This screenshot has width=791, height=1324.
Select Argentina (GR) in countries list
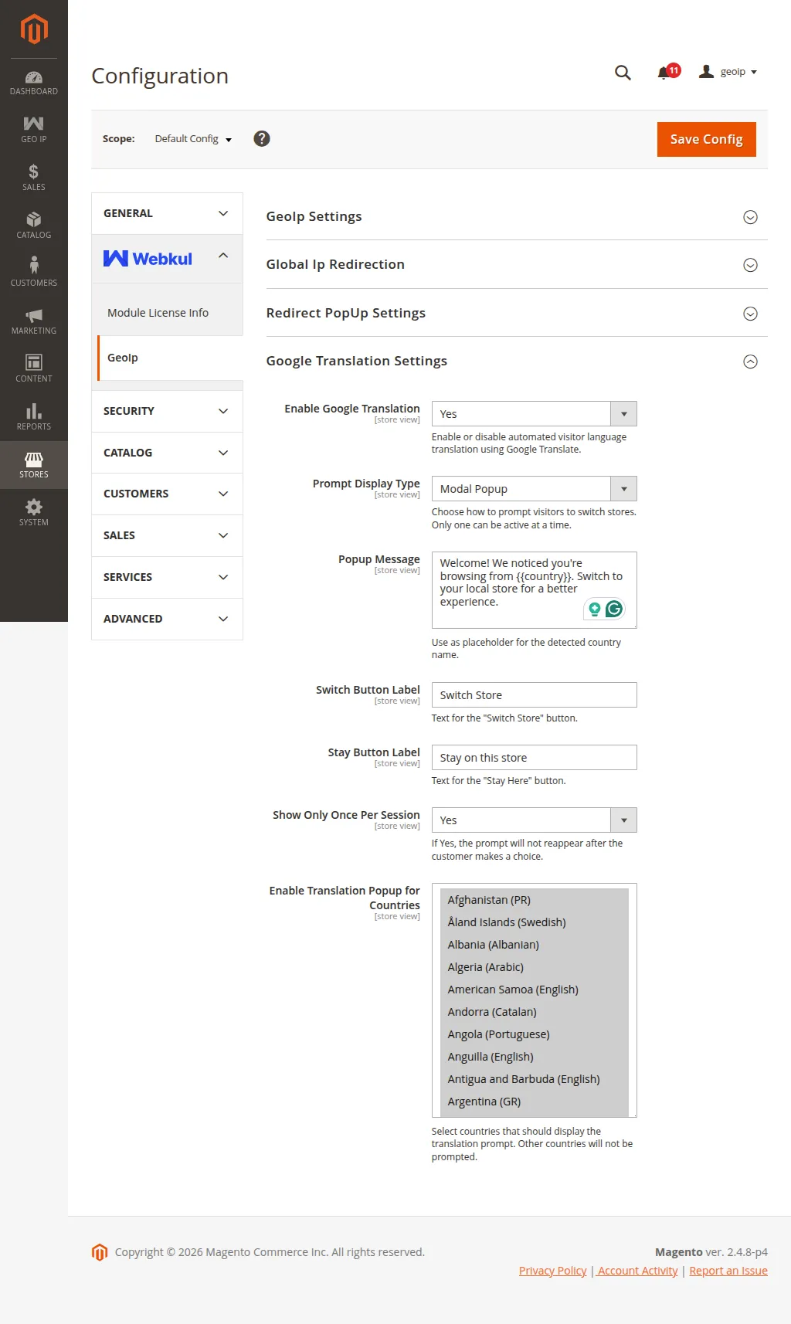click(534, 1102)
